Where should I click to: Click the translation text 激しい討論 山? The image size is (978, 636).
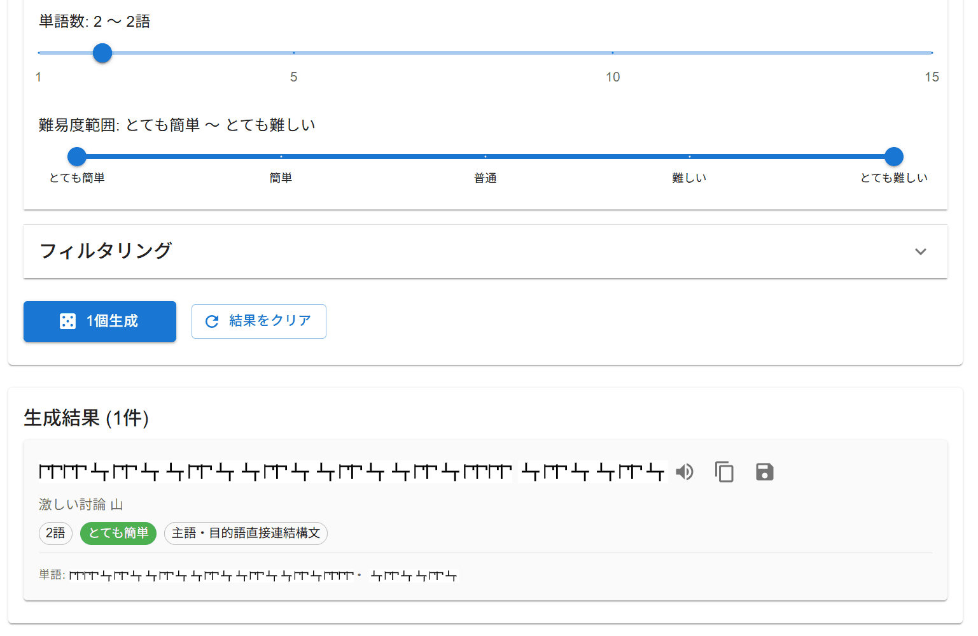click(x=81, y=505)
